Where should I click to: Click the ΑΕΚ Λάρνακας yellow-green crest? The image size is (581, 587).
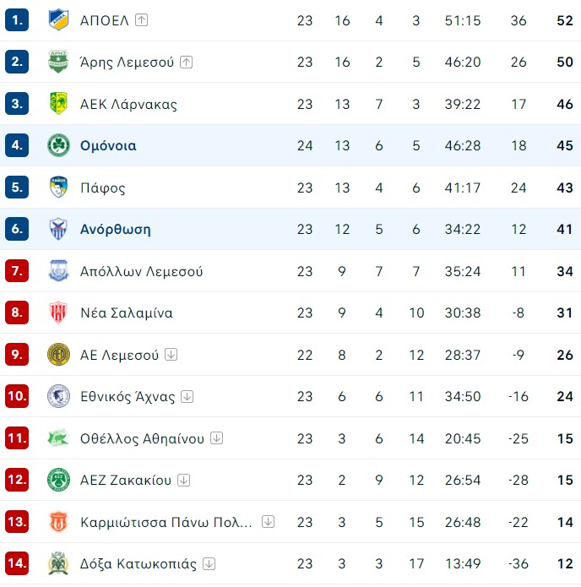[58, 103]
